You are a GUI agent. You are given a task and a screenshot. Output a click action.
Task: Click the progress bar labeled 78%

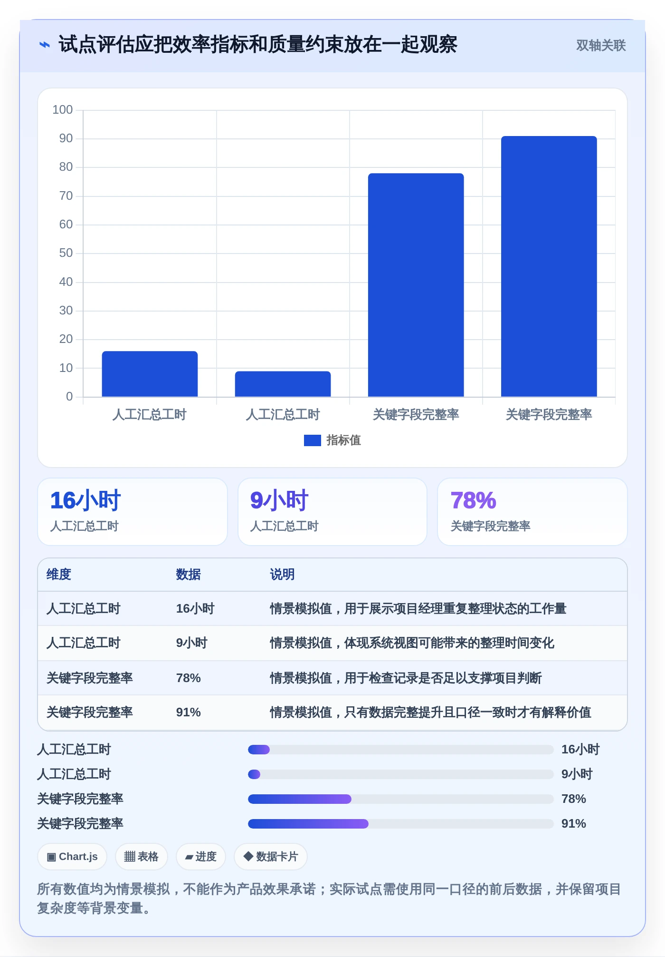[400, 799]
